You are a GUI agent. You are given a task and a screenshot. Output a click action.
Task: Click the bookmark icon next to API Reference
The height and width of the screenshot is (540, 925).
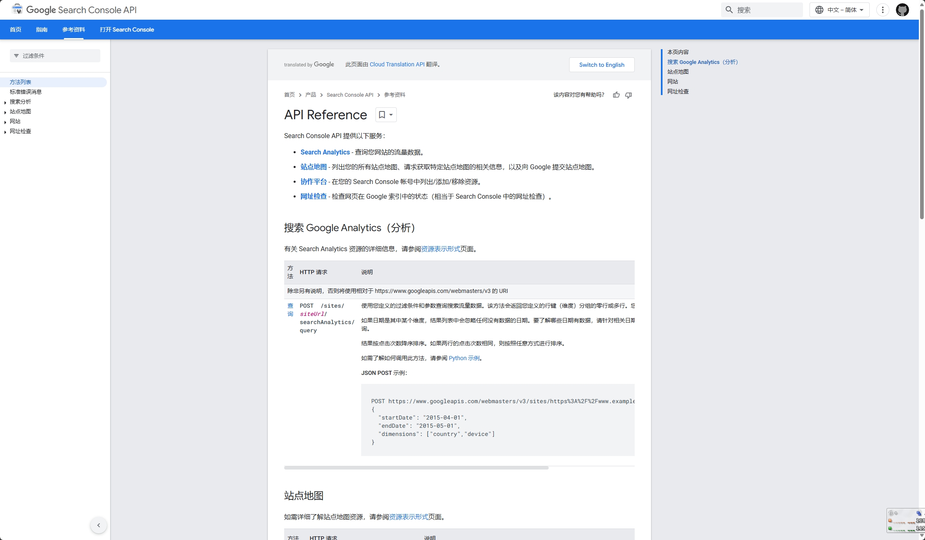[382, 115]
